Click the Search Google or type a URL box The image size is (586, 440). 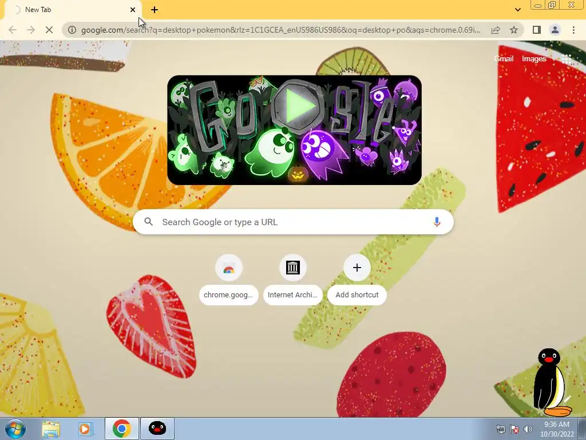293,222
